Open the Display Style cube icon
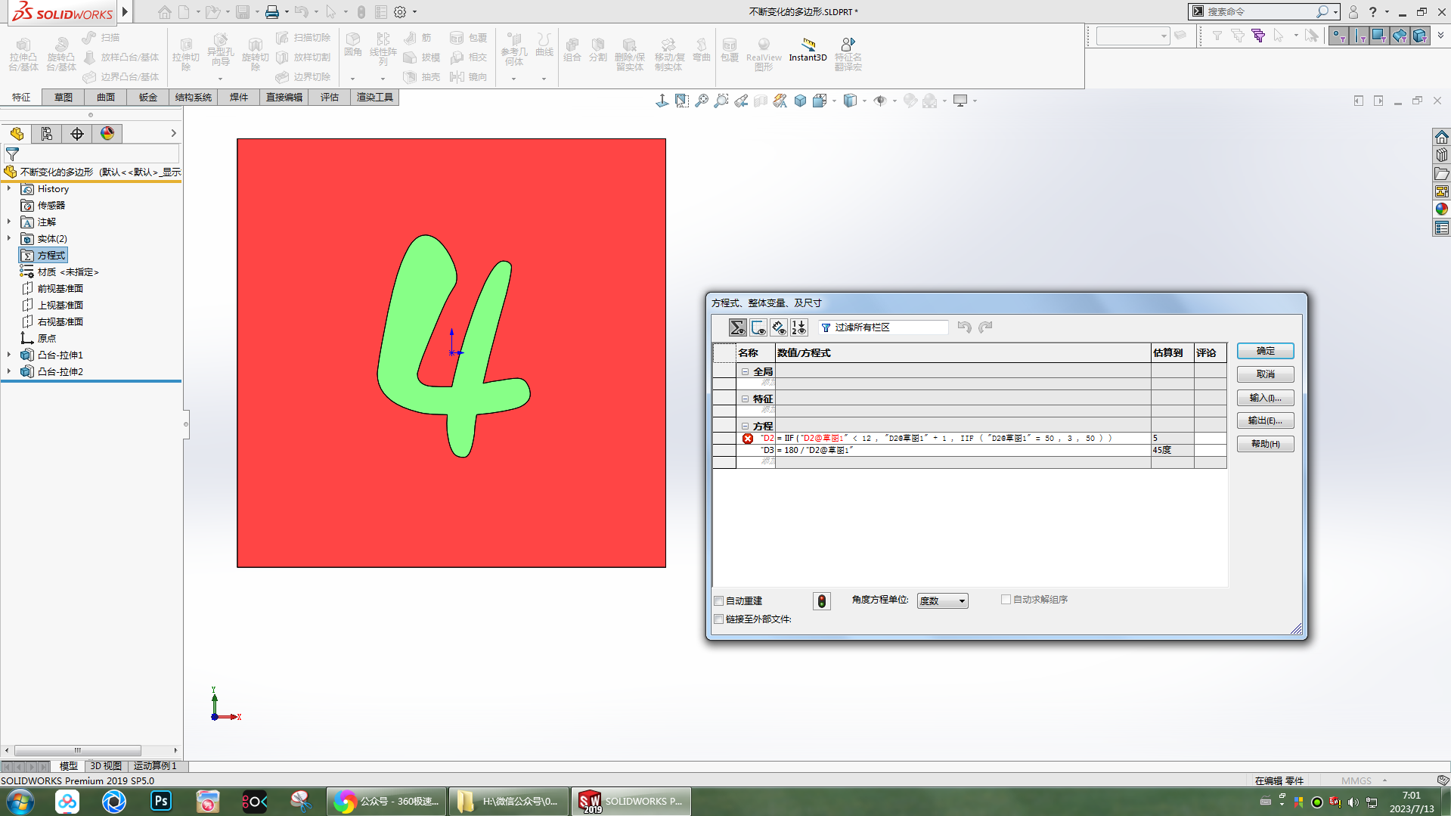The height and width of the screenshot is (816, 1451). pos(850,101)
